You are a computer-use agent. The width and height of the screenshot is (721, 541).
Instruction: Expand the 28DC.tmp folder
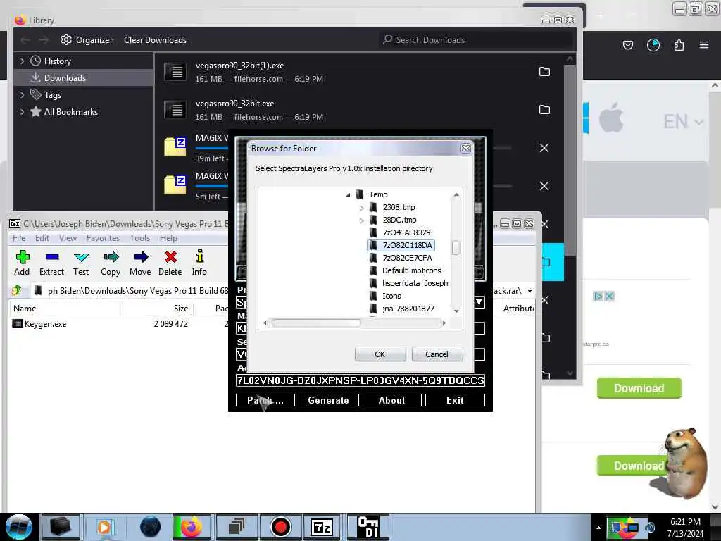pyautogui.click(x=361, y=220)
